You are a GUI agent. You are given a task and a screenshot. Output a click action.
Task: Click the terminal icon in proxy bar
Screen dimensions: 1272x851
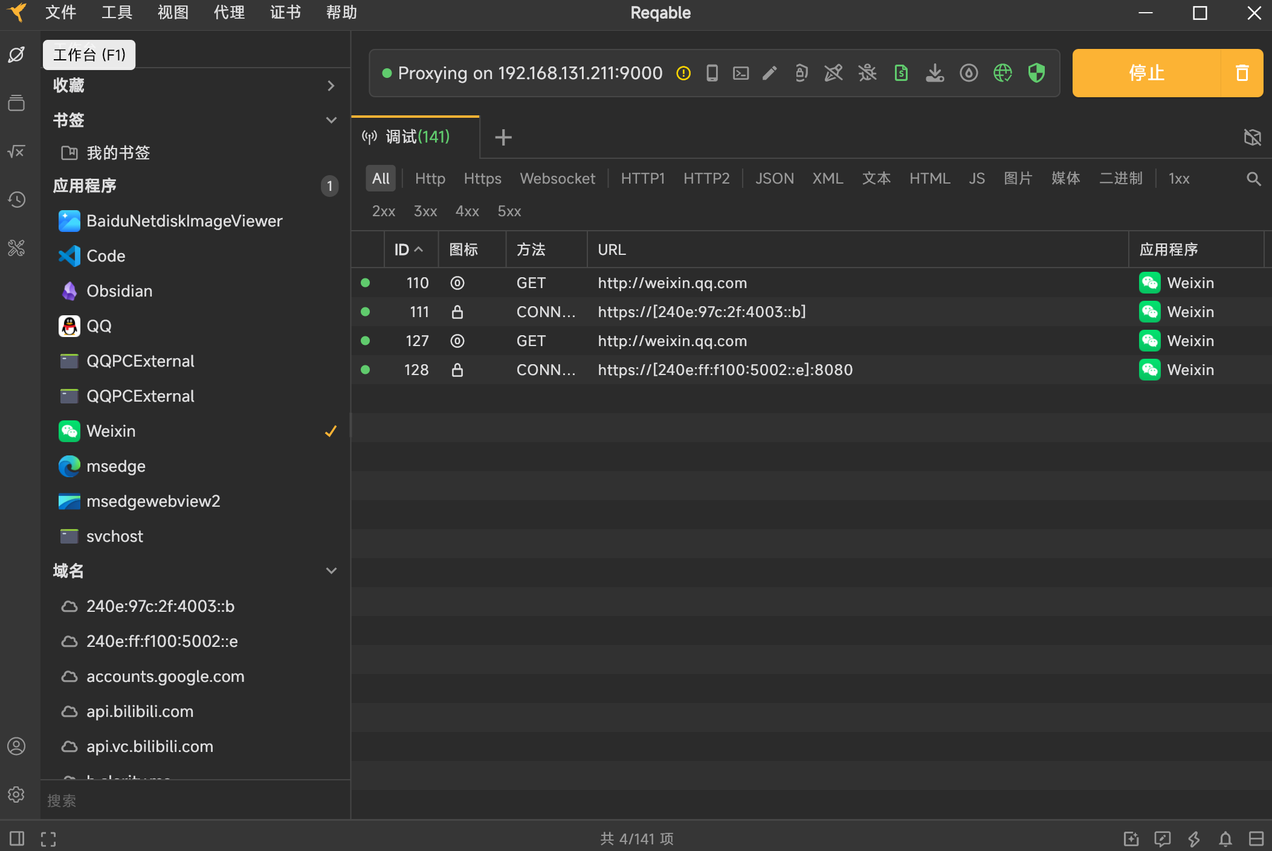(741, 73)
